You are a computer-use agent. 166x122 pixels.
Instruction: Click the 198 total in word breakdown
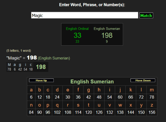coord(41,67)
